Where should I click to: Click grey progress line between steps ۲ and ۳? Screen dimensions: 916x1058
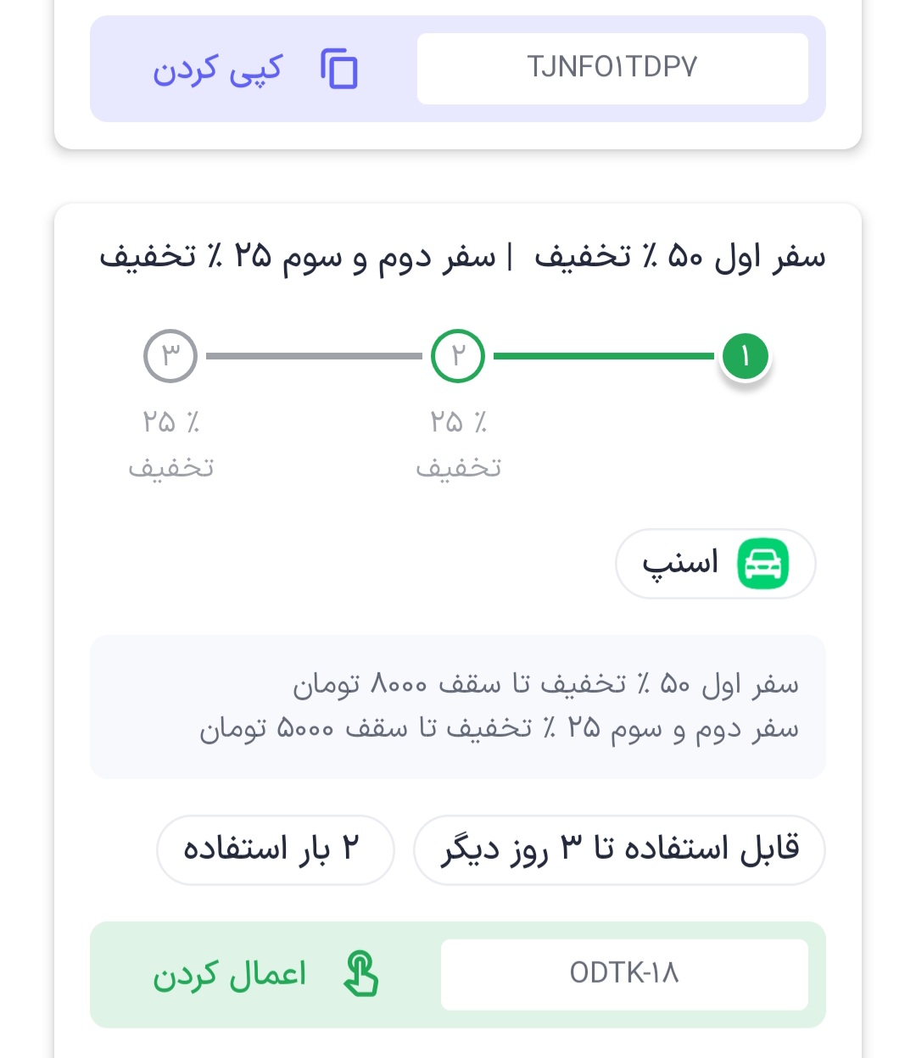click(x=314, y=356)
